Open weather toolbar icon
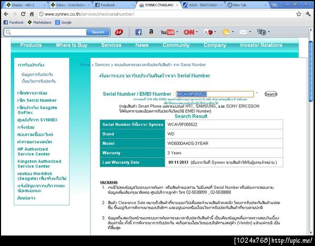Viewport: 315px width, 246px height. click(x=226, y=32)
